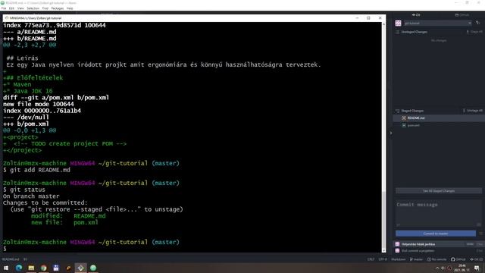Click the Unstage All button

(x=473, y=111)
